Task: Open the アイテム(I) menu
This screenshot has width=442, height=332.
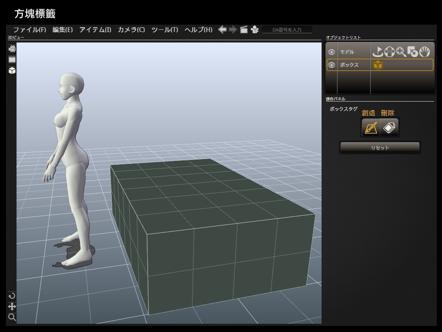Action: point(95,30)
